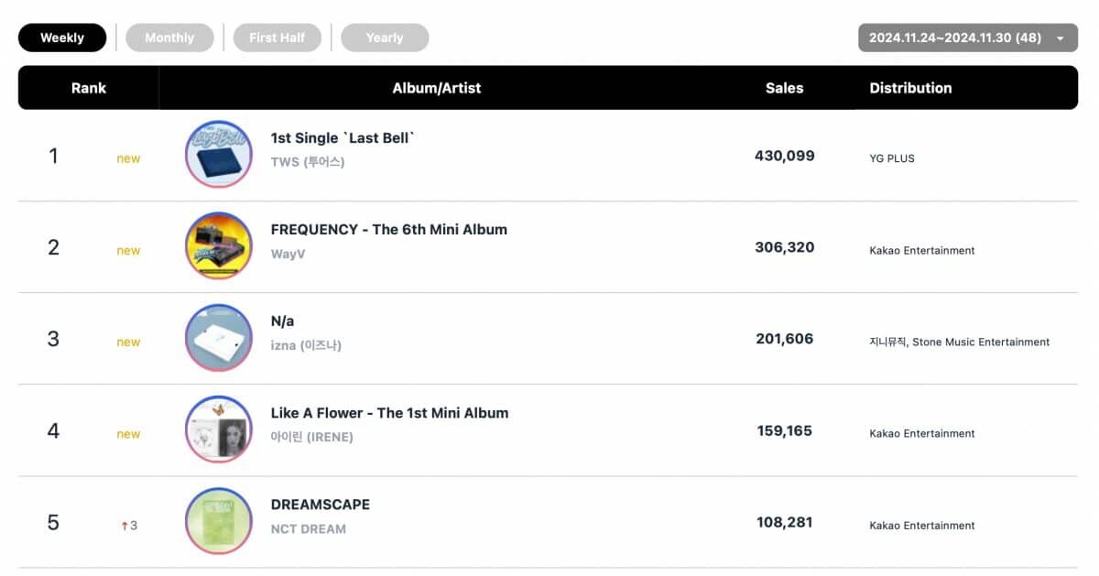Click the Rank column header
The width and height of the screenshot is (1099, 576).
(x=89, y=88)
